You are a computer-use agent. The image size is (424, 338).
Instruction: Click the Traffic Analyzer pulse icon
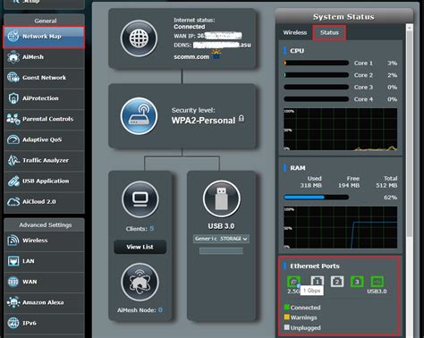[x=13, y=160]
